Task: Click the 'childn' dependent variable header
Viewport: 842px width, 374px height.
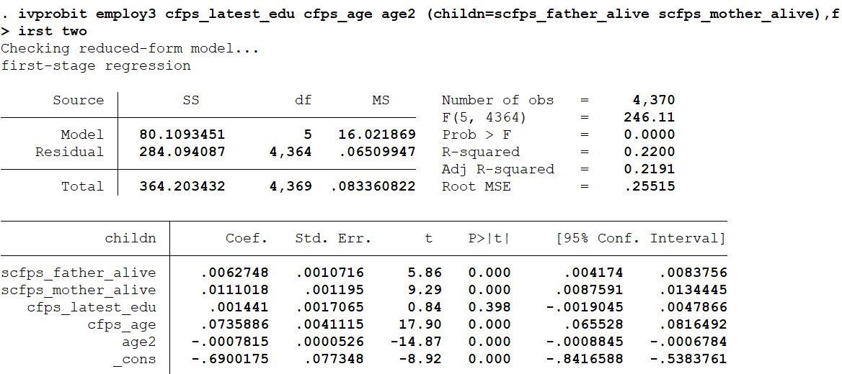Action: coord(130,238)
